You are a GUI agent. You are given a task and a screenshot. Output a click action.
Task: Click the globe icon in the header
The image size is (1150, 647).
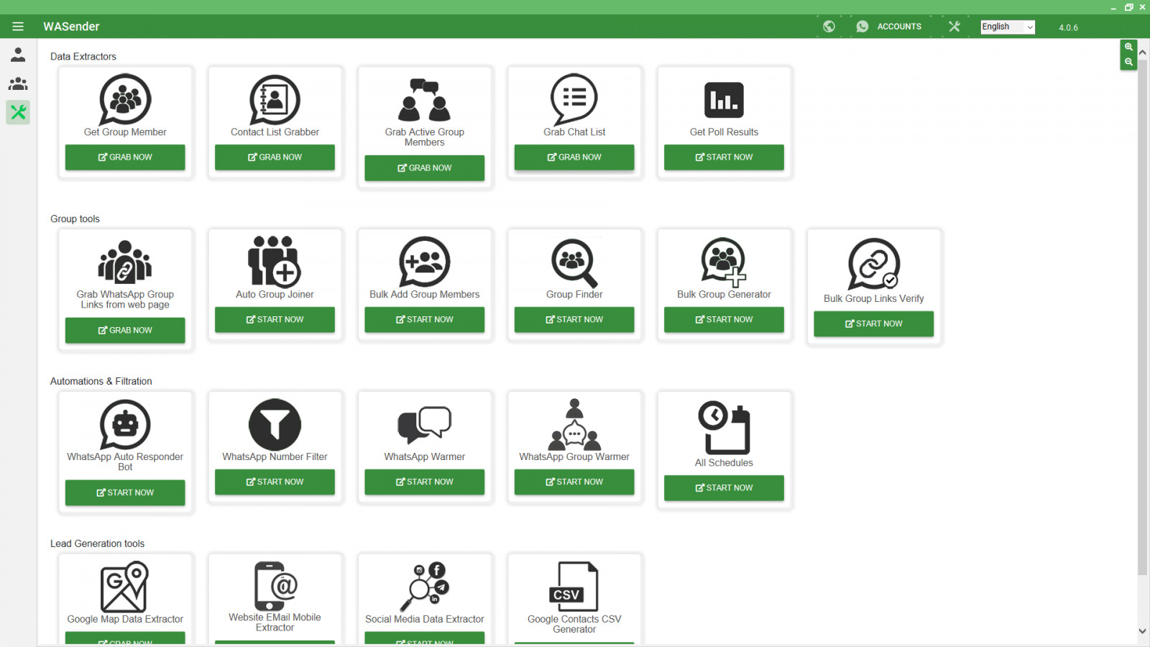(829, 27)
